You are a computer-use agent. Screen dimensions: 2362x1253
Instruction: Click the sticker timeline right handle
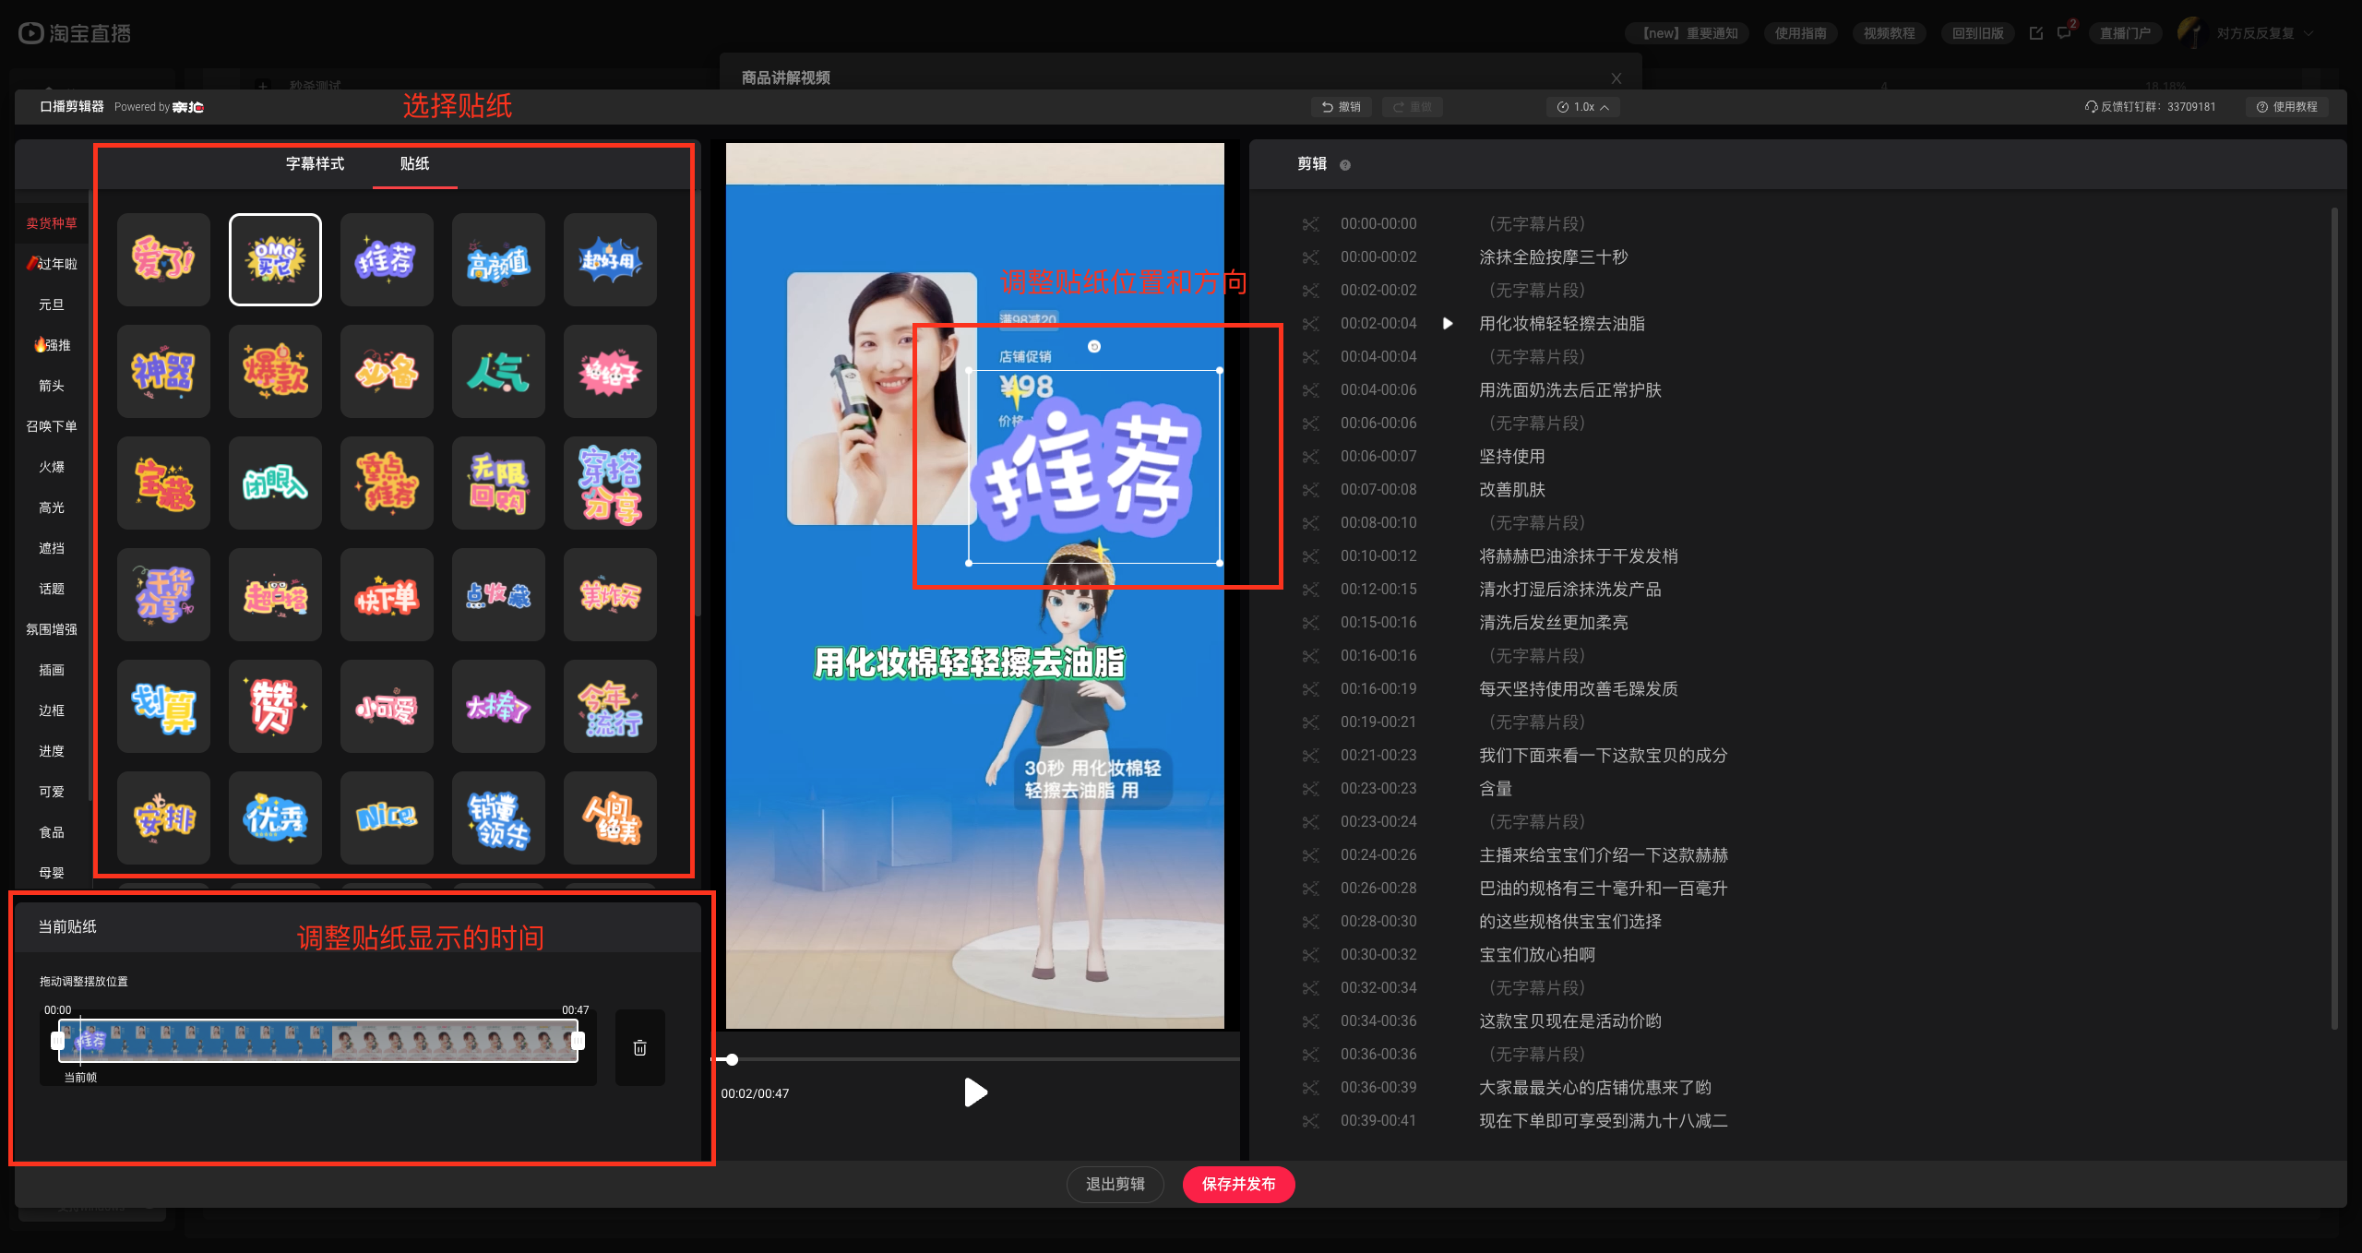click(x=579, y=1041)
